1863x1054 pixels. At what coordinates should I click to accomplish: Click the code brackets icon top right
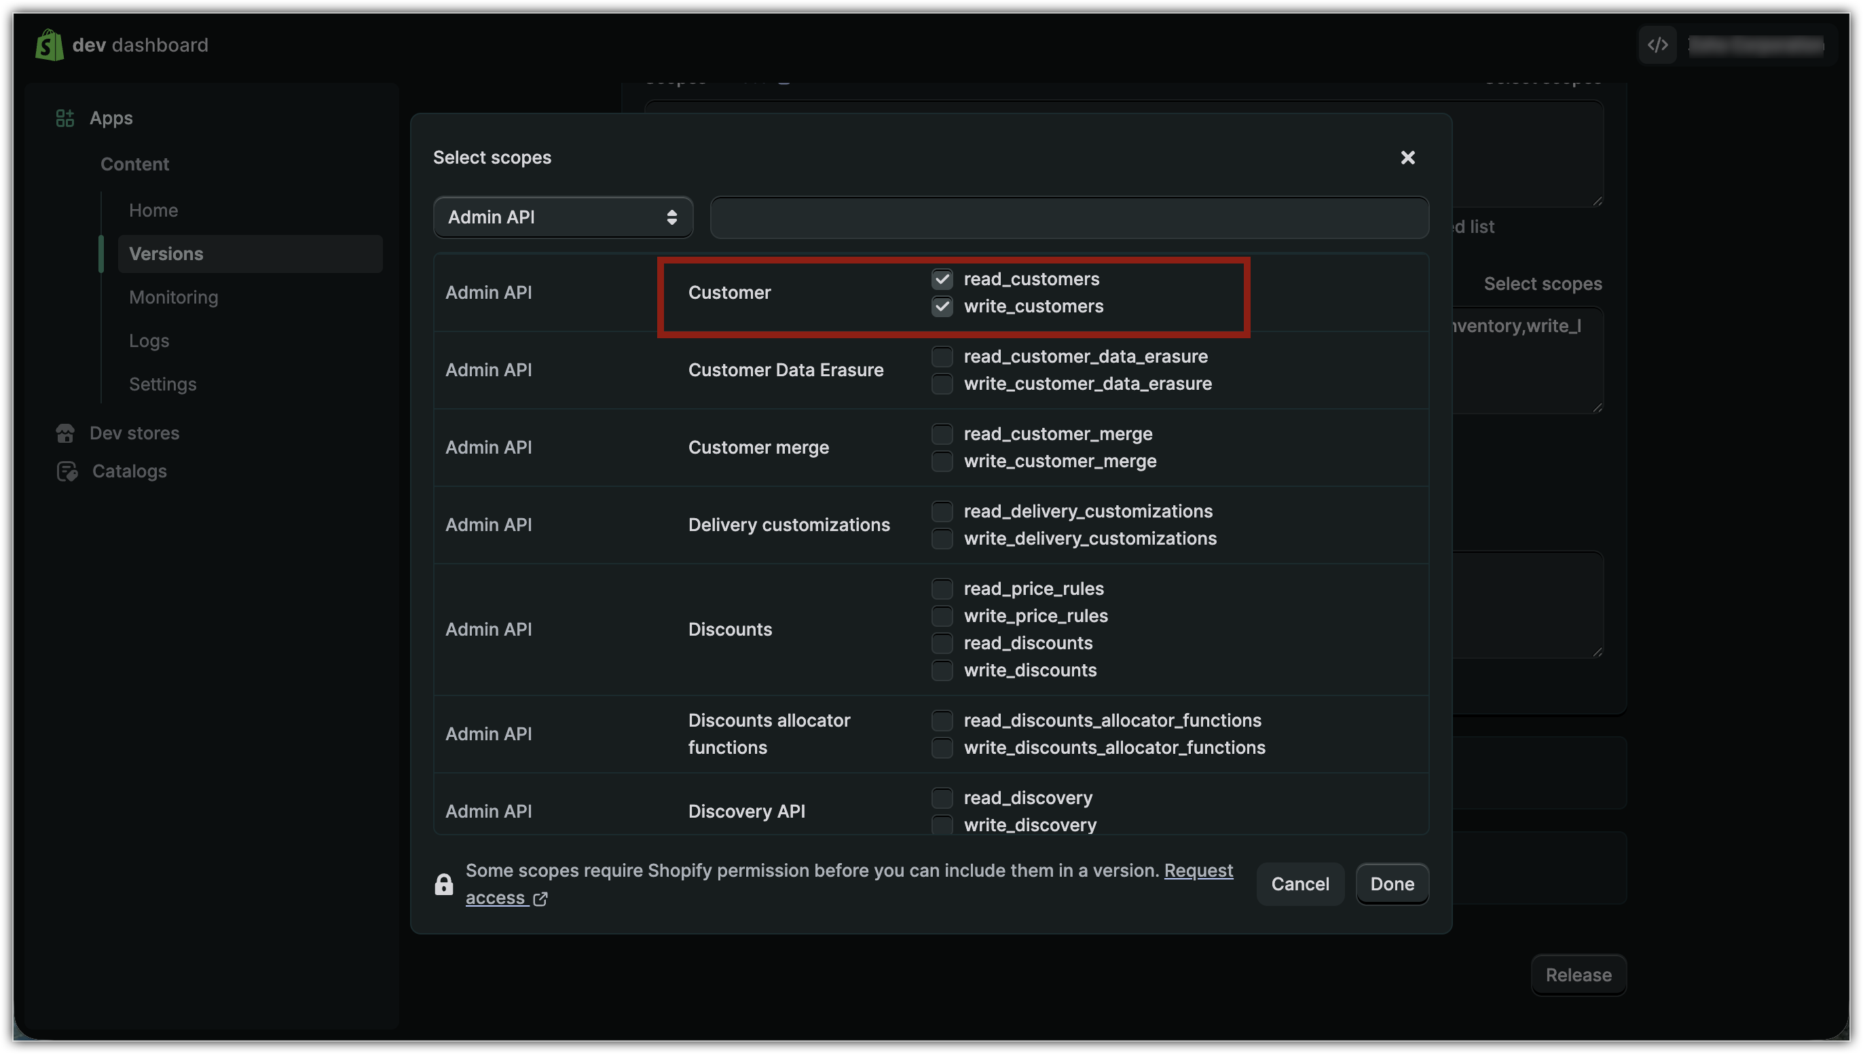point(1657,45)
